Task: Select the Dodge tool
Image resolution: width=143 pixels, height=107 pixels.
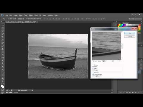Action: point(3,63)
